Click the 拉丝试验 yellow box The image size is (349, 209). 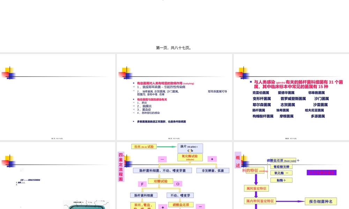[144, 146]
